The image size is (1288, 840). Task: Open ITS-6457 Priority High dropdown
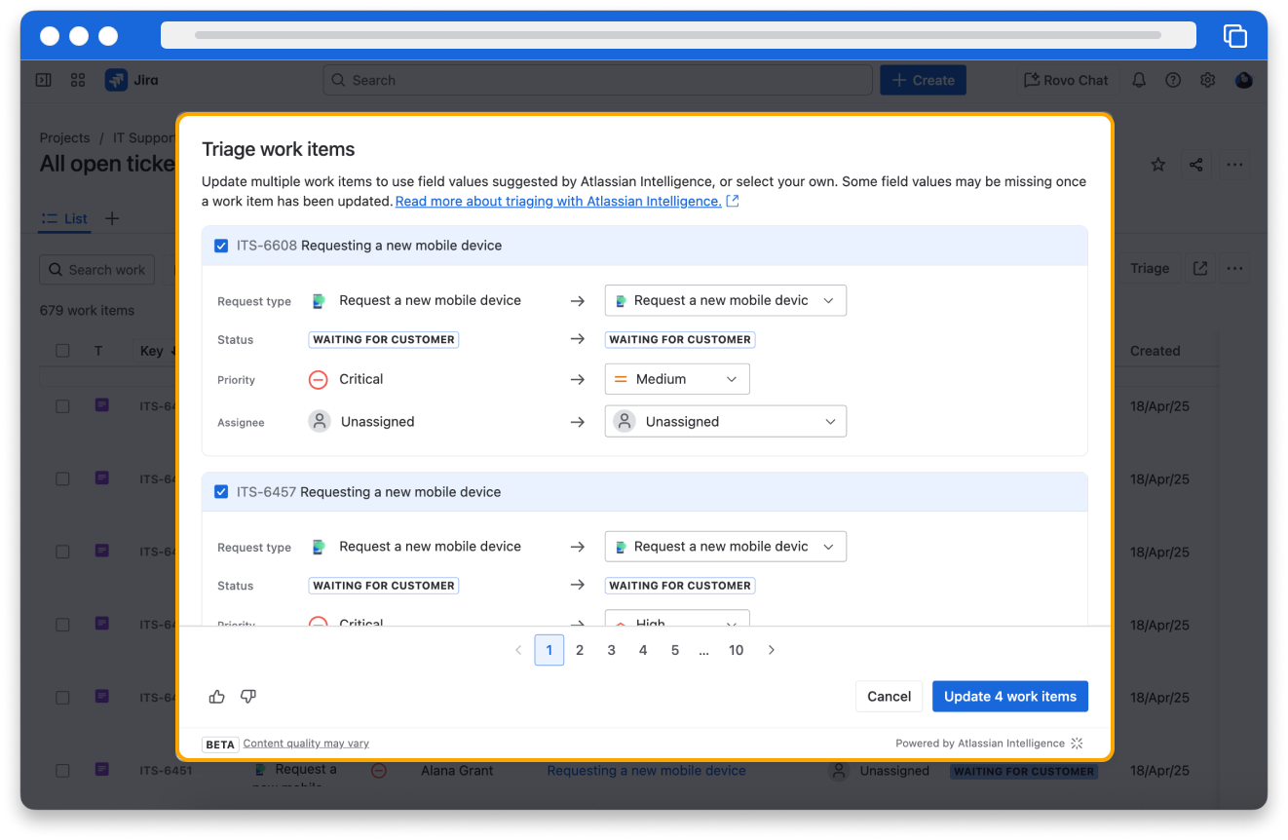click(x=677, y=618)
